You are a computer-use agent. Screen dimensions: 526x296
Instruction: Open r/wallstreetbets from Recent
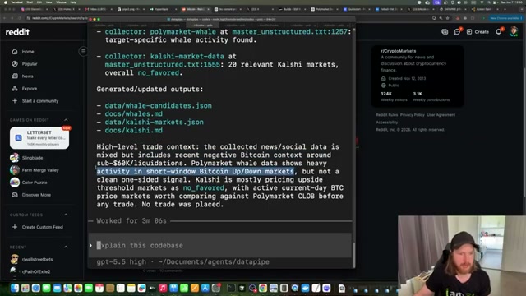[37, 260]
